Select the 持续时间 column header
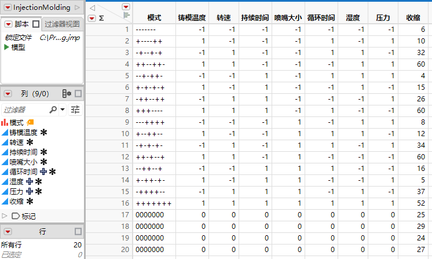The width and height of the screenshot is (432, 259). click(255, 17)
